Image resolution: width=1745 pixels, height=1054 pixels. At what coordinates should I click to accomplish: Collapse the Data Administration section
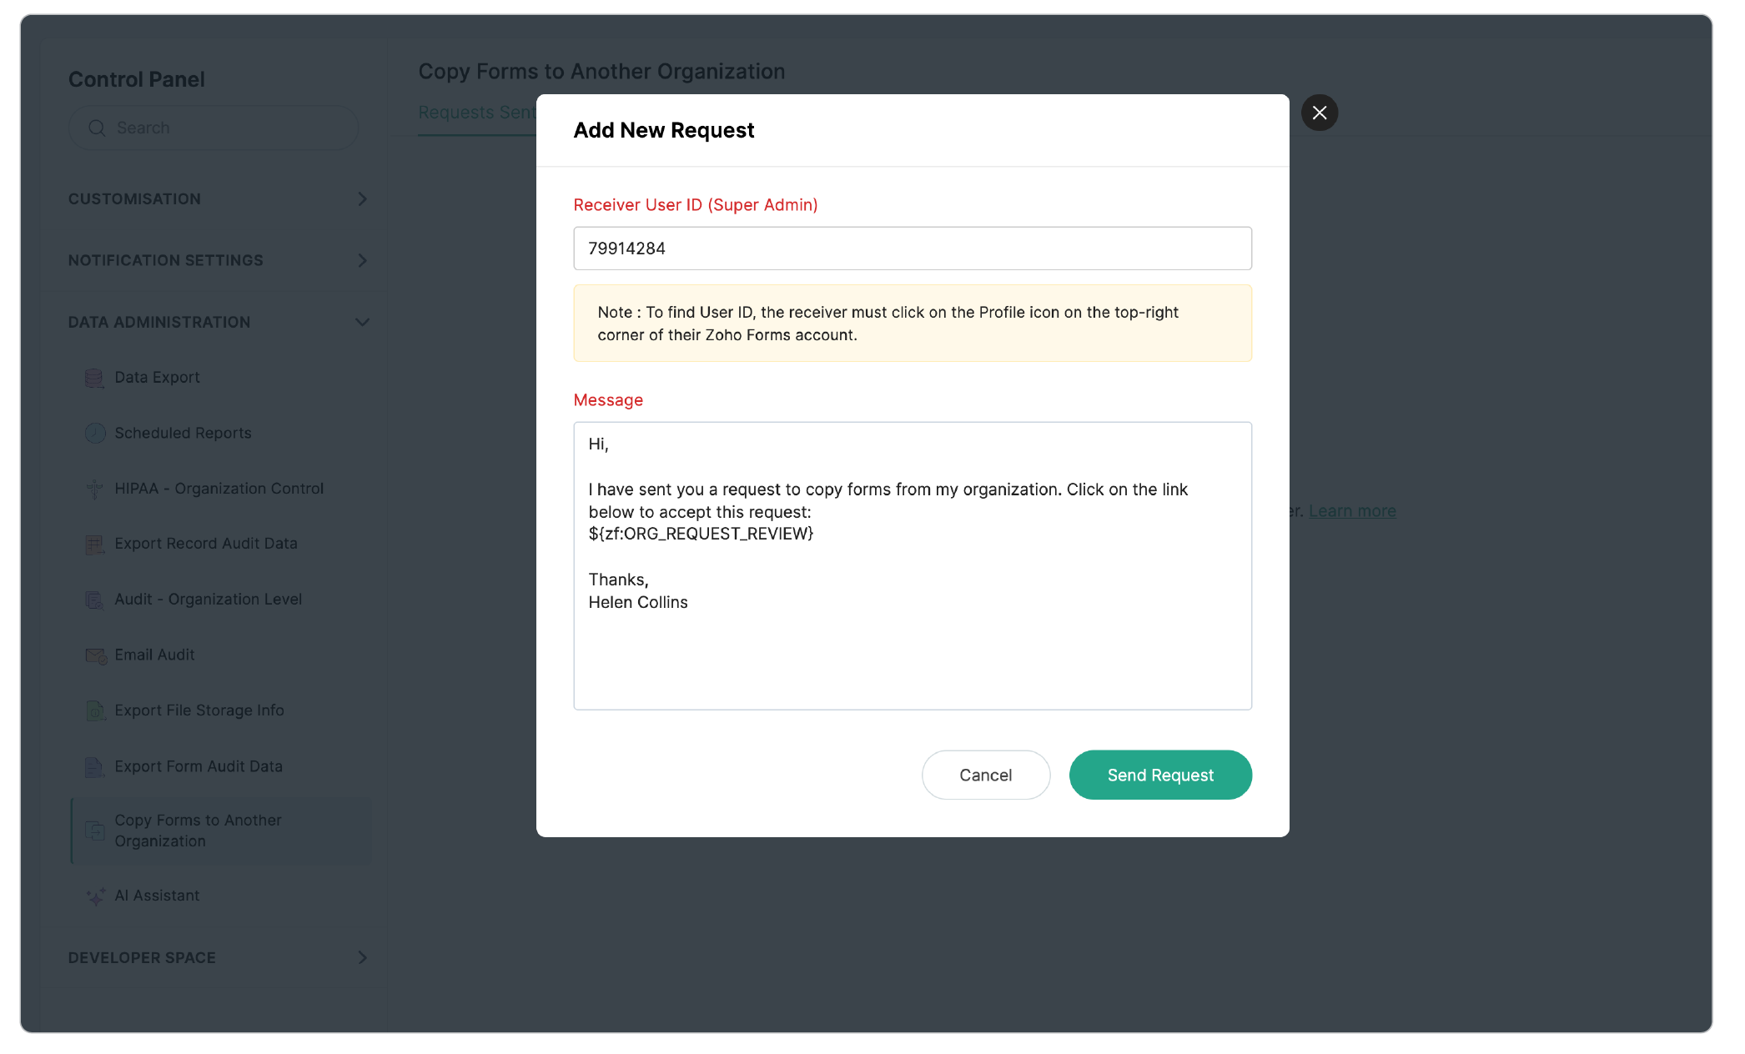pos(362,323)
